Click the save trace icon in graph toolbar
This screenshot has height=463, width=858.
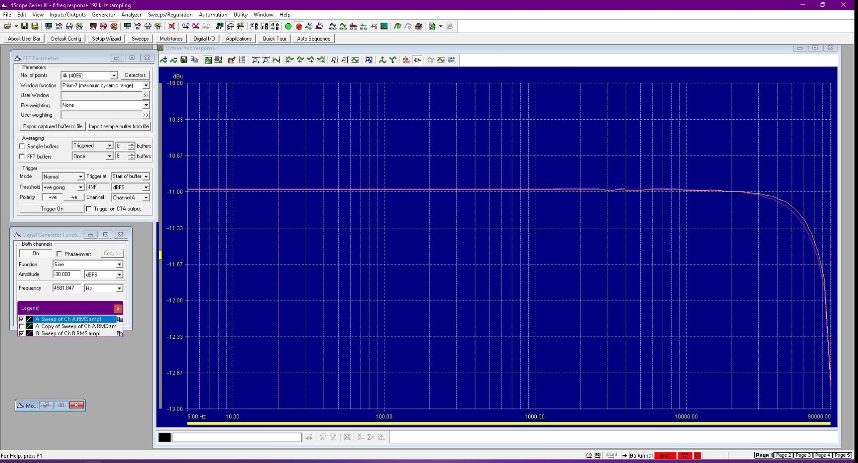pyautogui.click(x=184, y=60)
